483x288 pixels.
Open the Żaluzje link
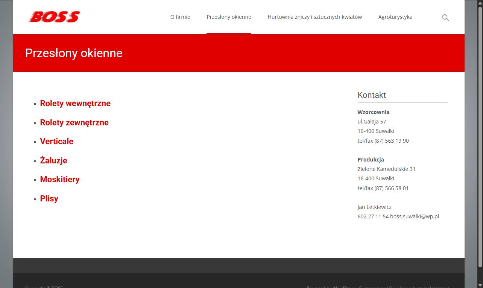coord(54,160)
